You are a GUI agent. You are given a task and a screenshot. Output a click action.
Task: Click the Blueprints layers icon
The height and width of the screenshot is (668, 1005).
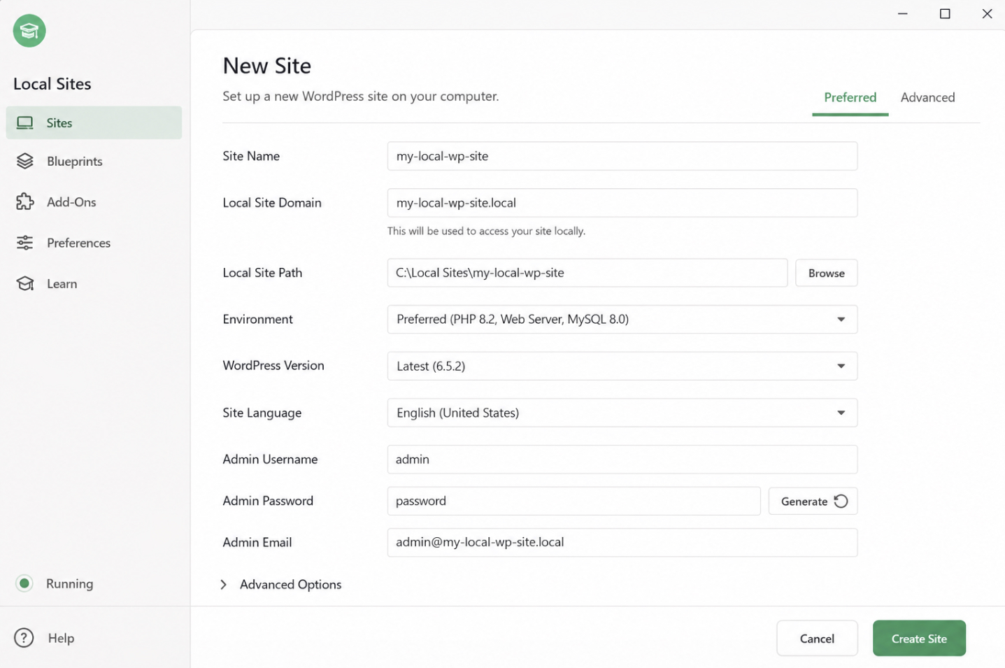[x=25, y=161]
